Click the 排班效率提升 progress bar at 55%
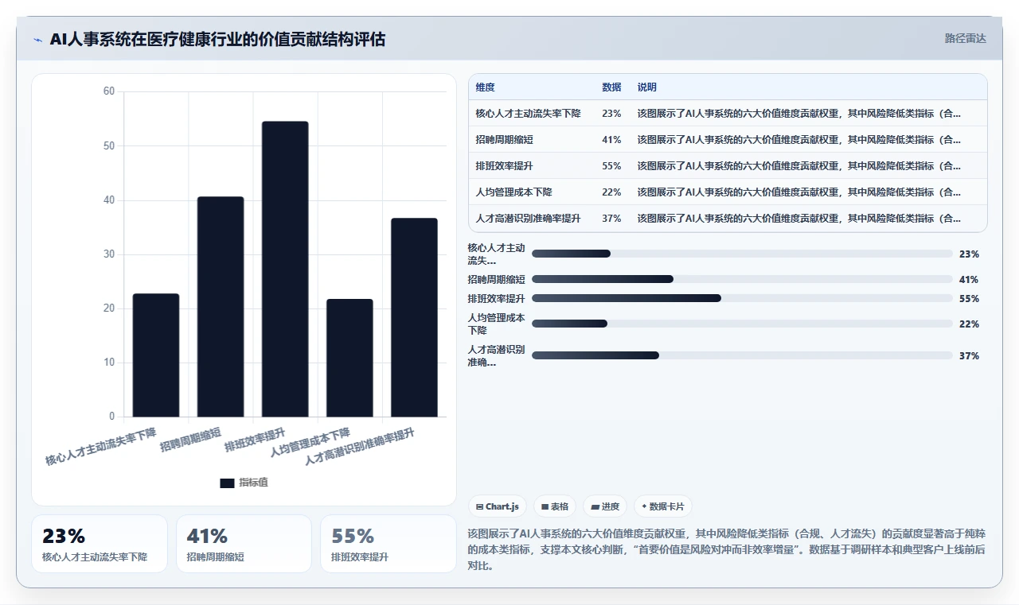 742,298
